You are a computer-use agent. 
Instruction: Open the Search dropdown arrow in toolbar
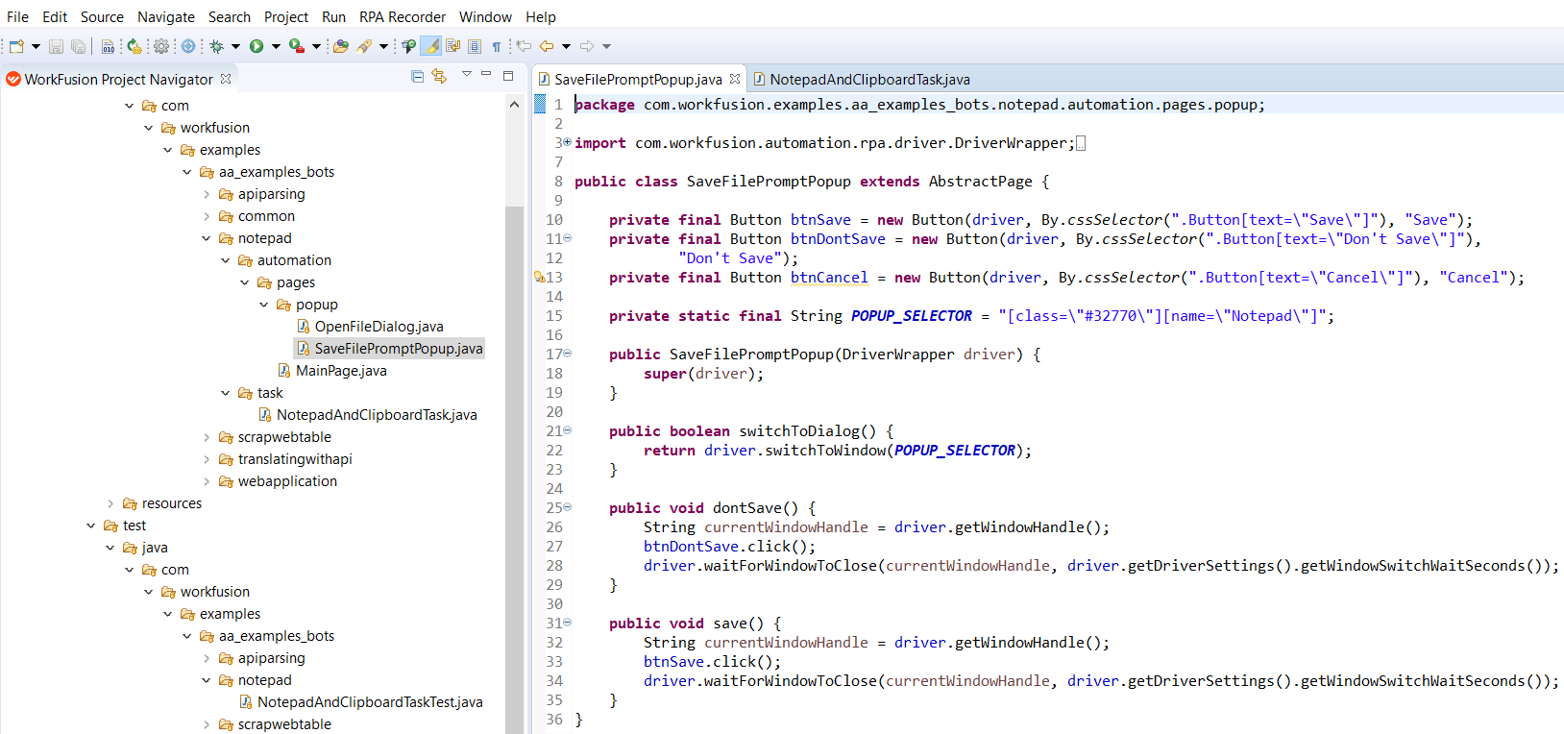pyautogui.click(x=383, y=46)
